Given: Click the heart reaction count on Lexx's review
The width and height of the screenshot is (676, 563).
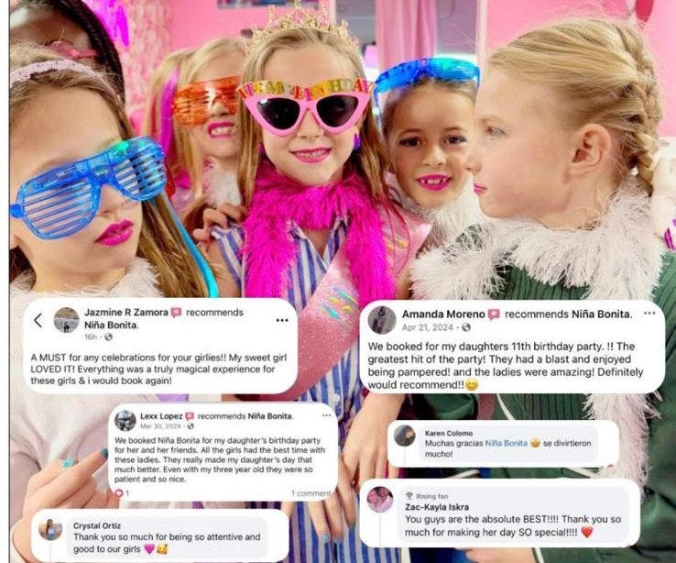Looking at the screenshot, I should 122,492.
